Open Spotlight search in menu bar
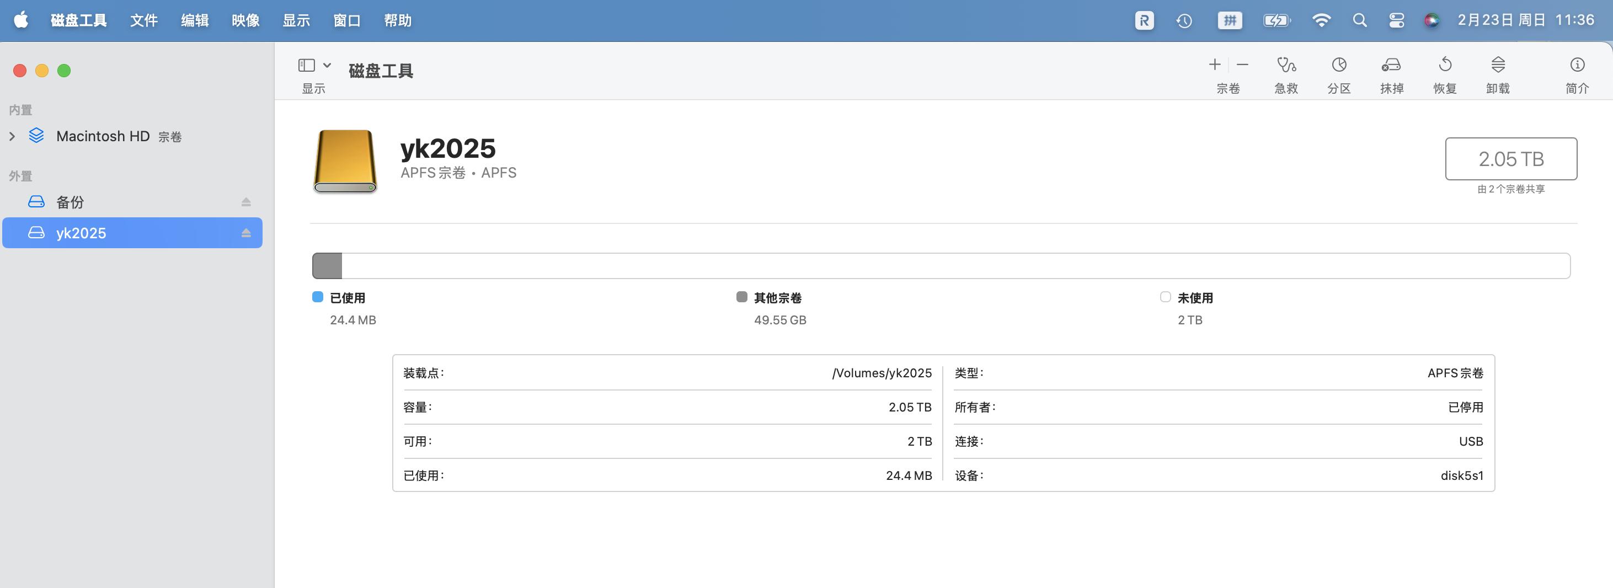The height and width of the screenshot is (588, 1613). coord(1359,20)
